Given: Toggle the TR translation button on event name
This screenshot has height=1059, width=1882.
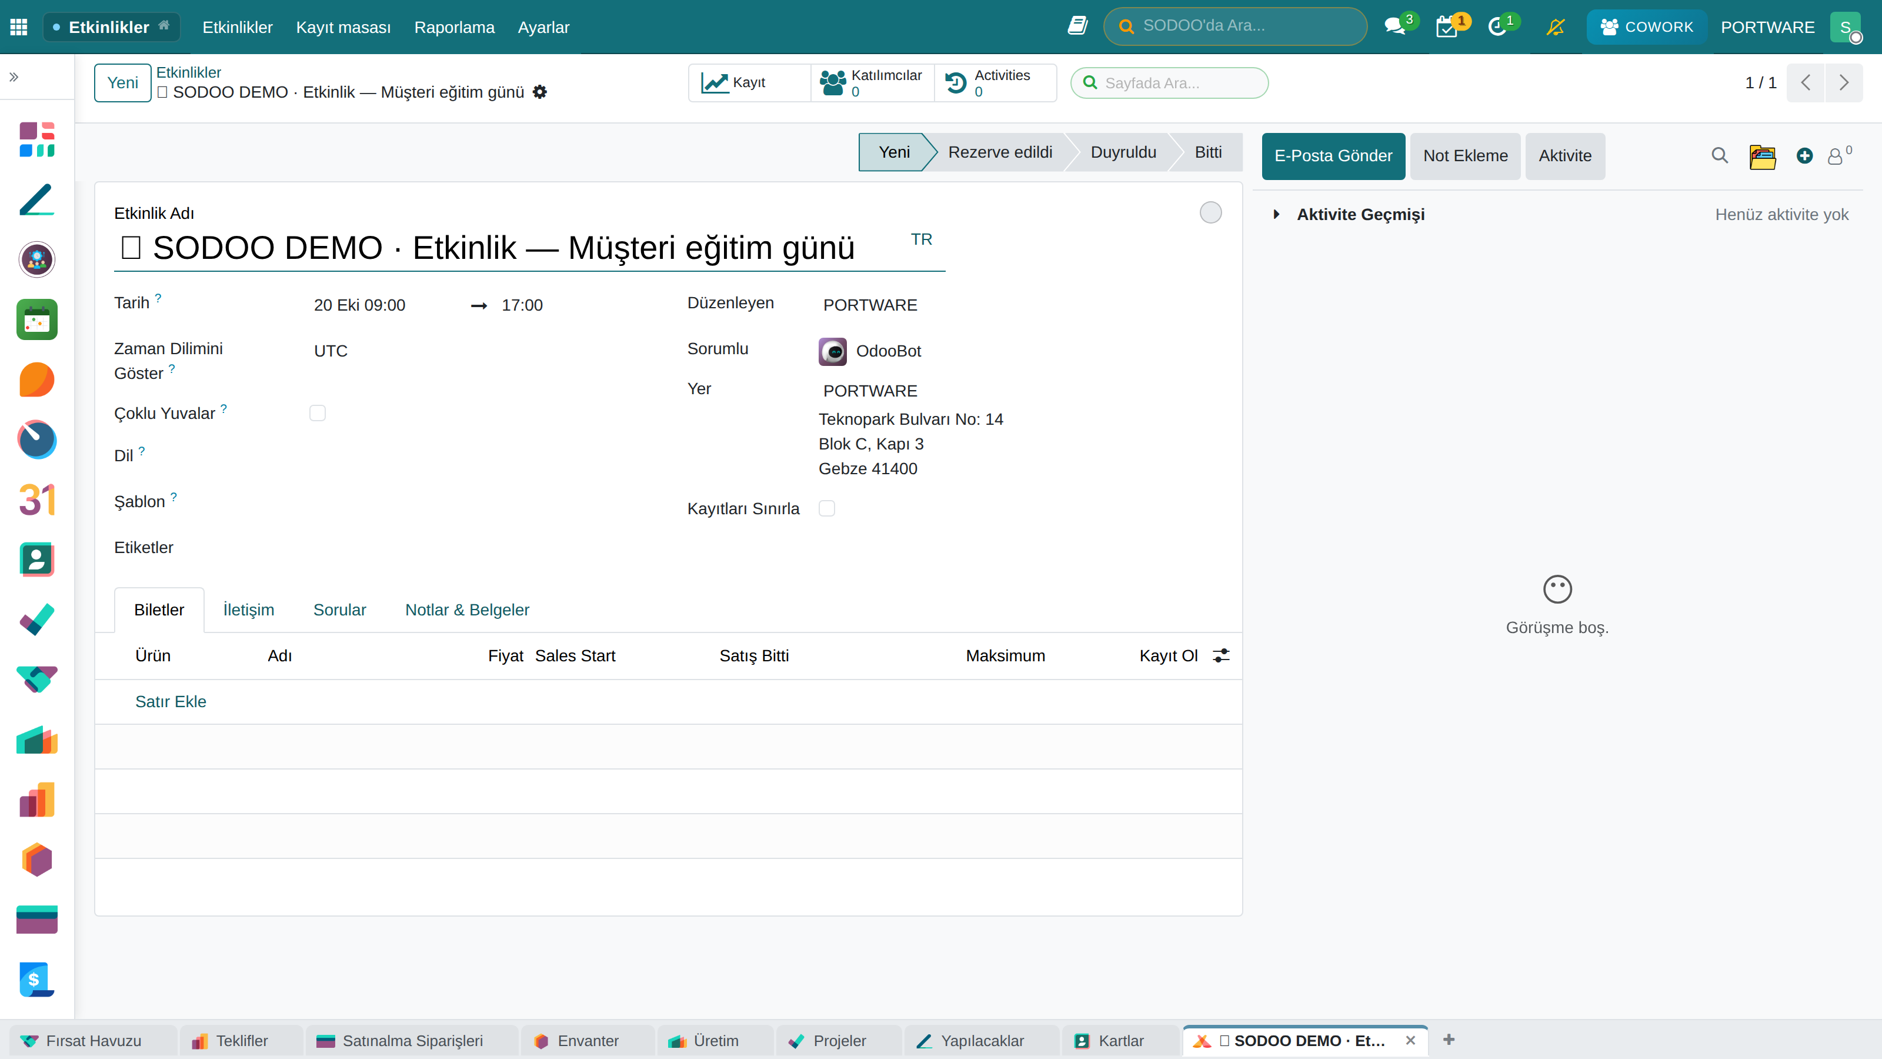Looking at the screenshot, I should pos(921,239).
